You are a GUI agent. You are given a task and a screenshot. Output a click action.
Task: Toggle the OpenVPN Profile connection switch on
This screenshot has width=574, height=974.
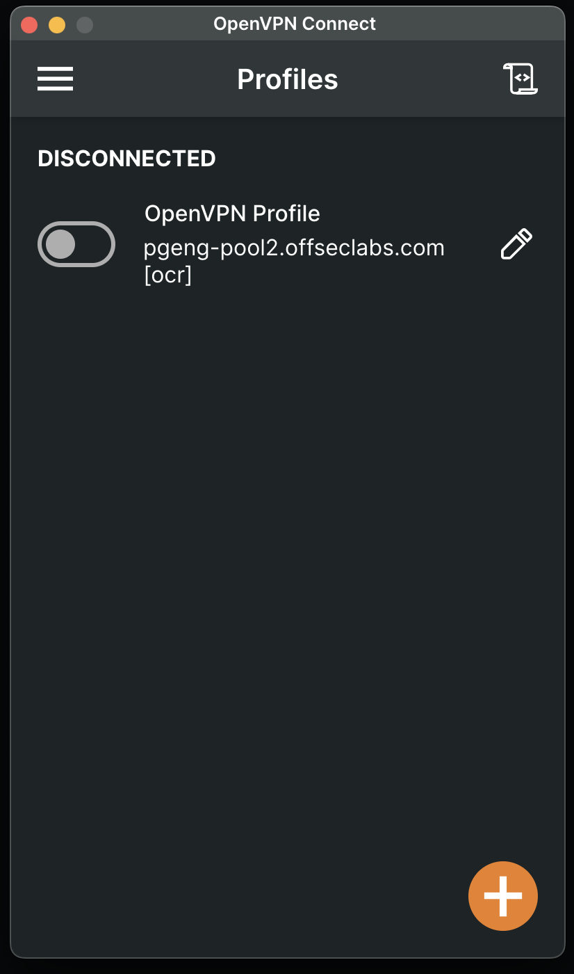click(x=76, y=244)
